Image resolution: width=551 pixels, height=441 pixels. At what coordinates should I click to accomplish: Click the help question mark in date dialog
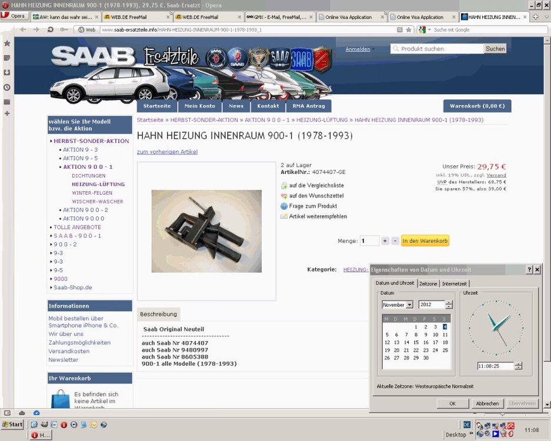(x=530, y=269)
